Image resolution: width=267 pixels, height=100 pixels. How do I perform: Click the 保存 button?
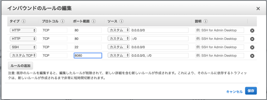pyautogui.click(x=251, y=91)
